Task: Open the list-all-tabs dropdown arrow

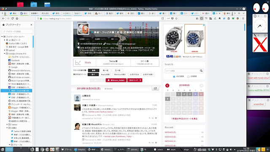Action: pos(243,13)
